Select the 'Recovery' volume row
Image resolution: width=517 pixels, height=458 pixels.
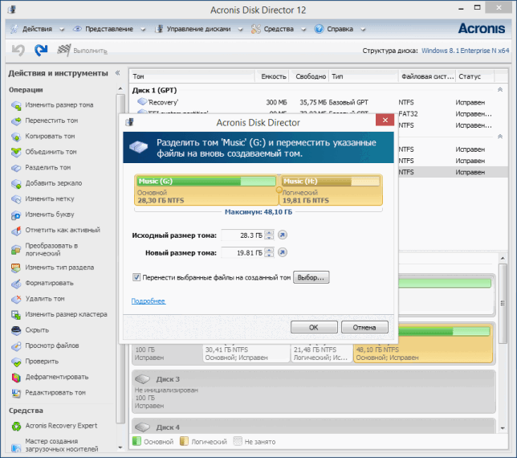(318, 102)
